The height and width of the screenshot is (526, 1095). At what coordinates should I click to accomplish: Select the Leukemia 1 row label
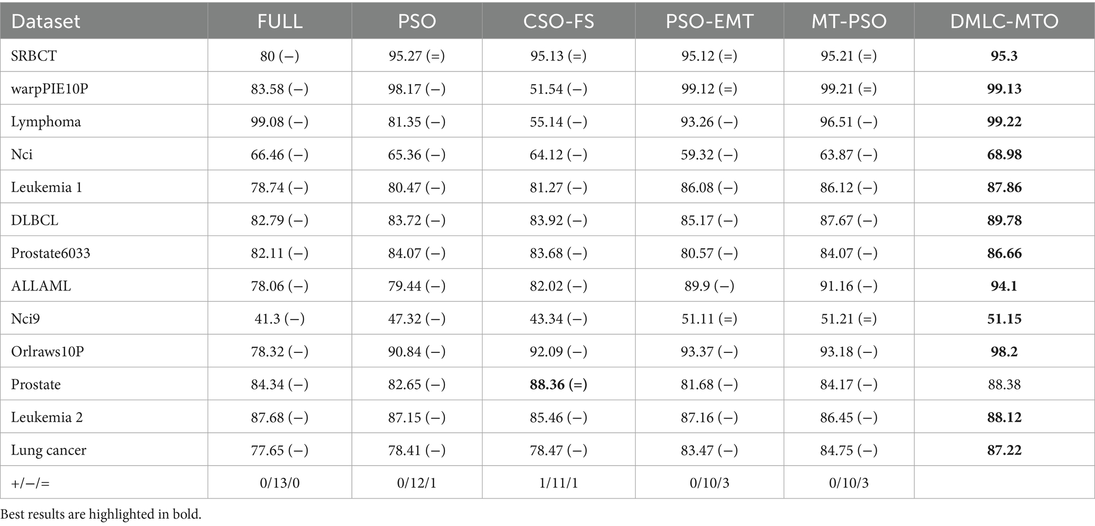pyautogui.click(x=47, y=187)
